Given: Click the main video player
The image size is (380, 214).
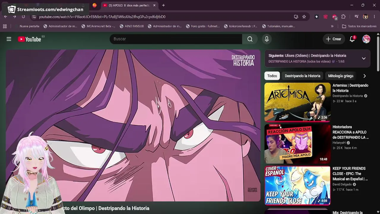Looking at the screenshot, I should click(x=133, y=125).
